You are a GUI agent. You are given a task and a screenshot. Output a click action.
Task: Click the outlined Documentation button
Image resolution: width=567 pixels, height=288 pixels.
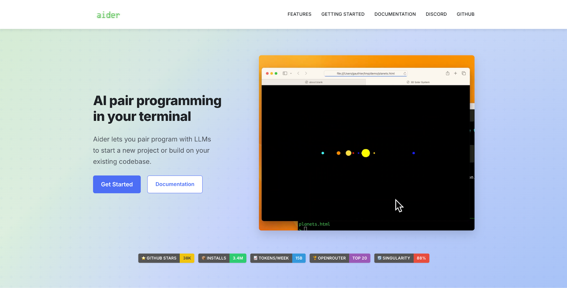(175, 184)
